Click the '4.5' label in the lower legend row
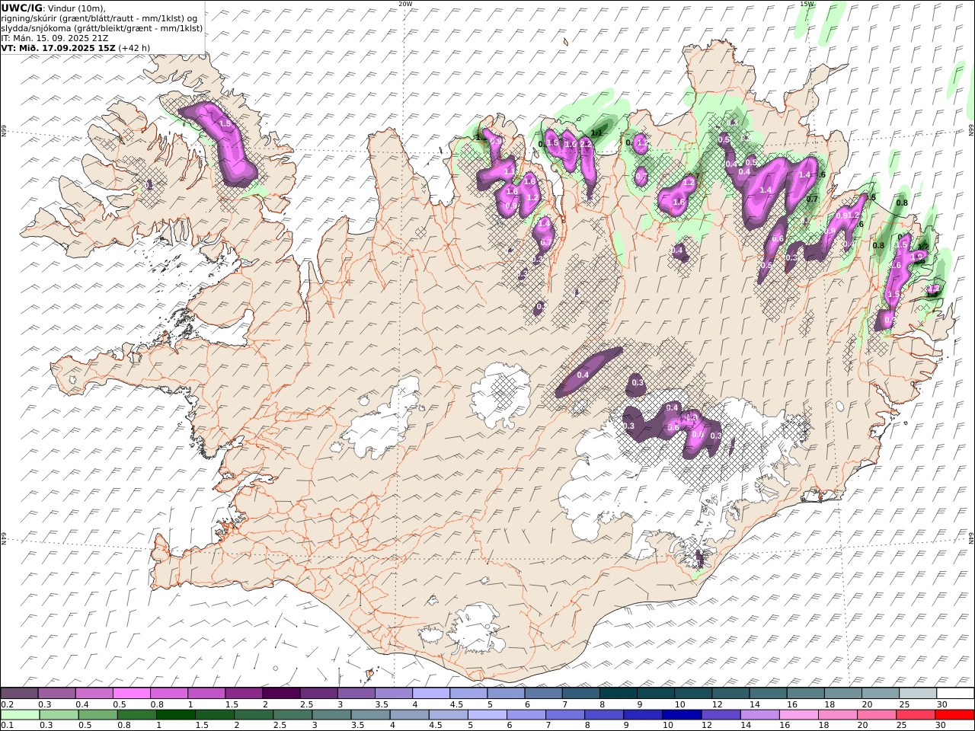The height and width of the screenshot is (731, 975). click(x=436, y=725)
